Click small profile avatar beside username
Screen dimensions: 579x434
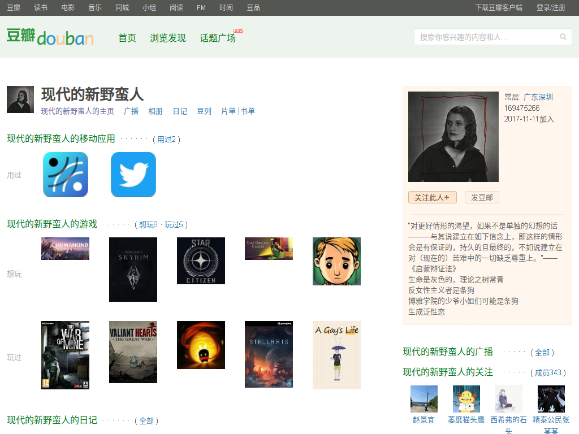[x=20, y=99]
